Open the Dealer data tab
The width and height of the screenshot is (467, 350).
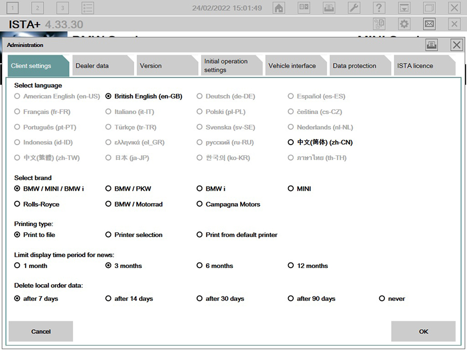[x=103, y=65]
